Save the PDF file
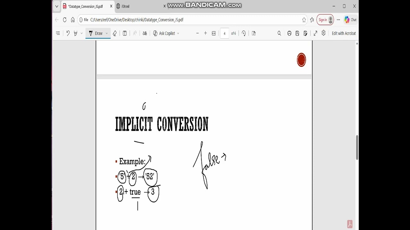This screenshot has height=230, width=410. pos(297,33)
